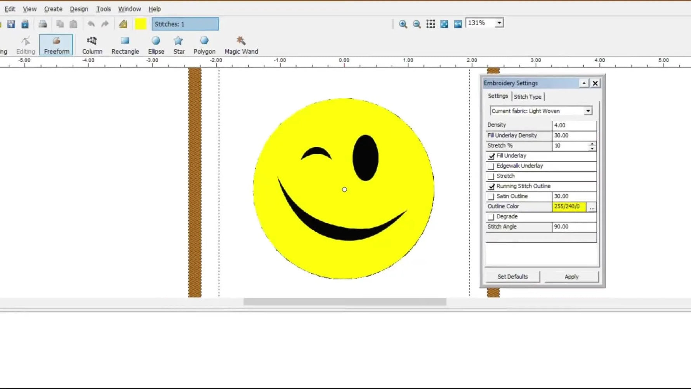Click the Density value field
This screenshot has height=389, width=691.
tap(574, 125)
